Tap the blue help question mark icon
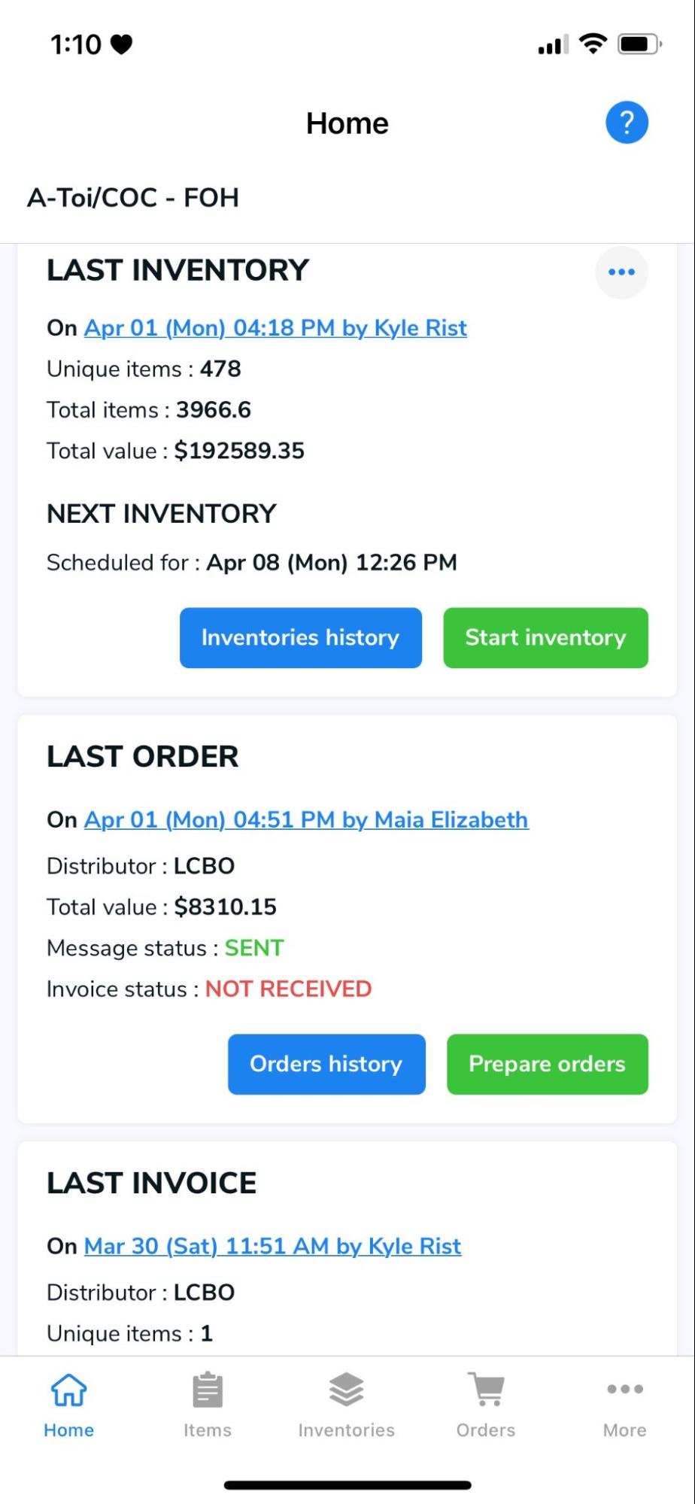The width and height of the screenshot is (695, 1504). click(627, 123)
